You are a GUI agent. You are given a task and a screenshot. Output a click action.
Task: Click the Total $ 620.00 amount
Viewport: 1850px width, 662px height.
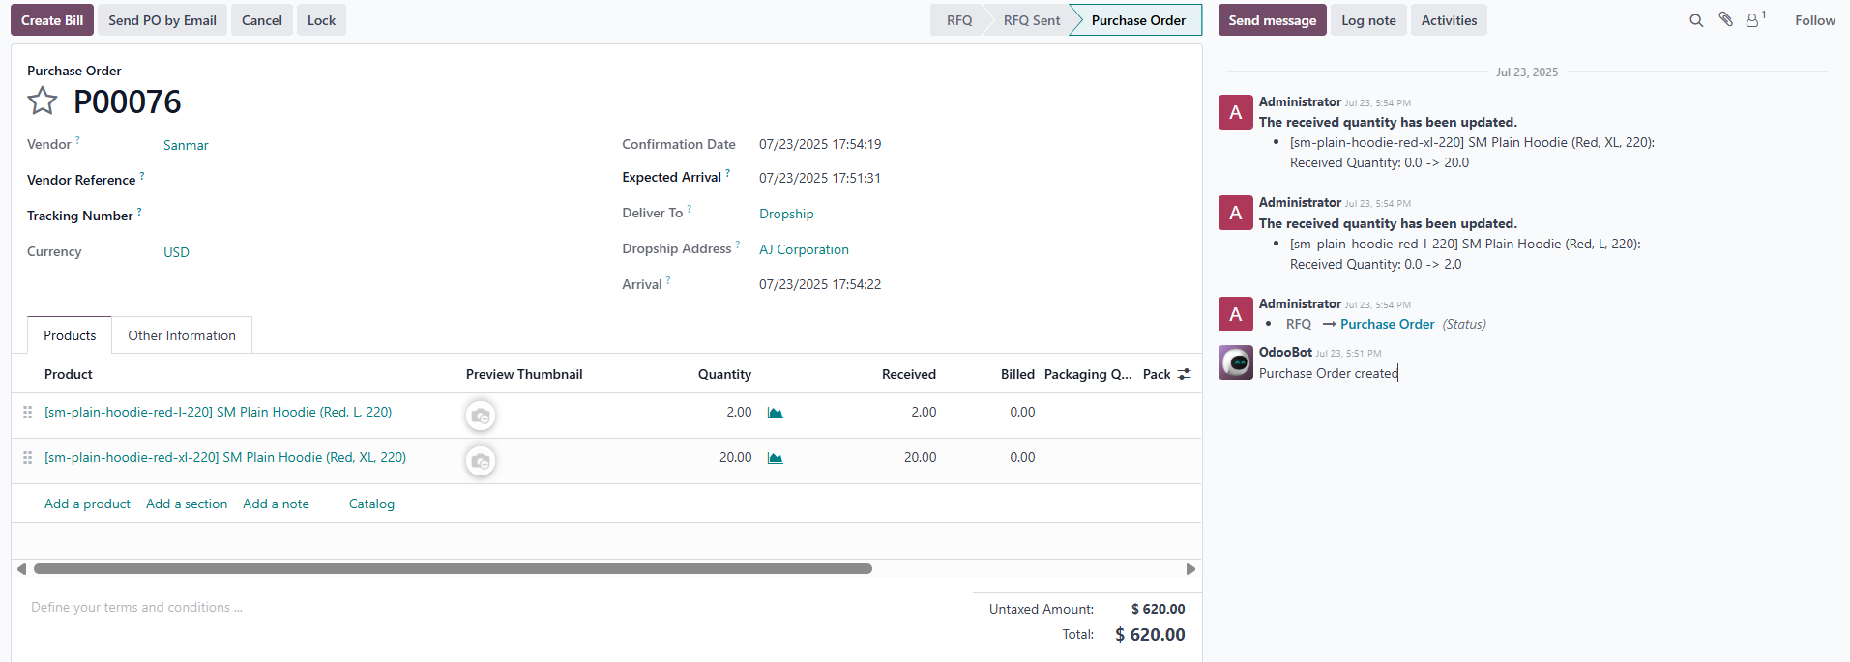coord(1150,635)
